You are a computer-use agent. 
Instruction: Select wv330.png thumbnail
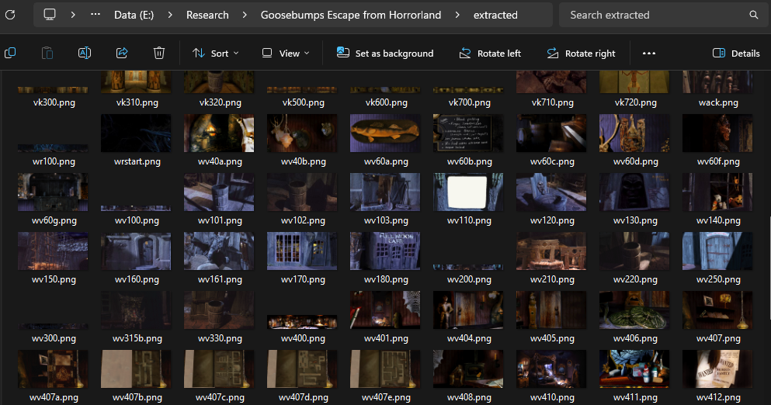click(219, 310)
